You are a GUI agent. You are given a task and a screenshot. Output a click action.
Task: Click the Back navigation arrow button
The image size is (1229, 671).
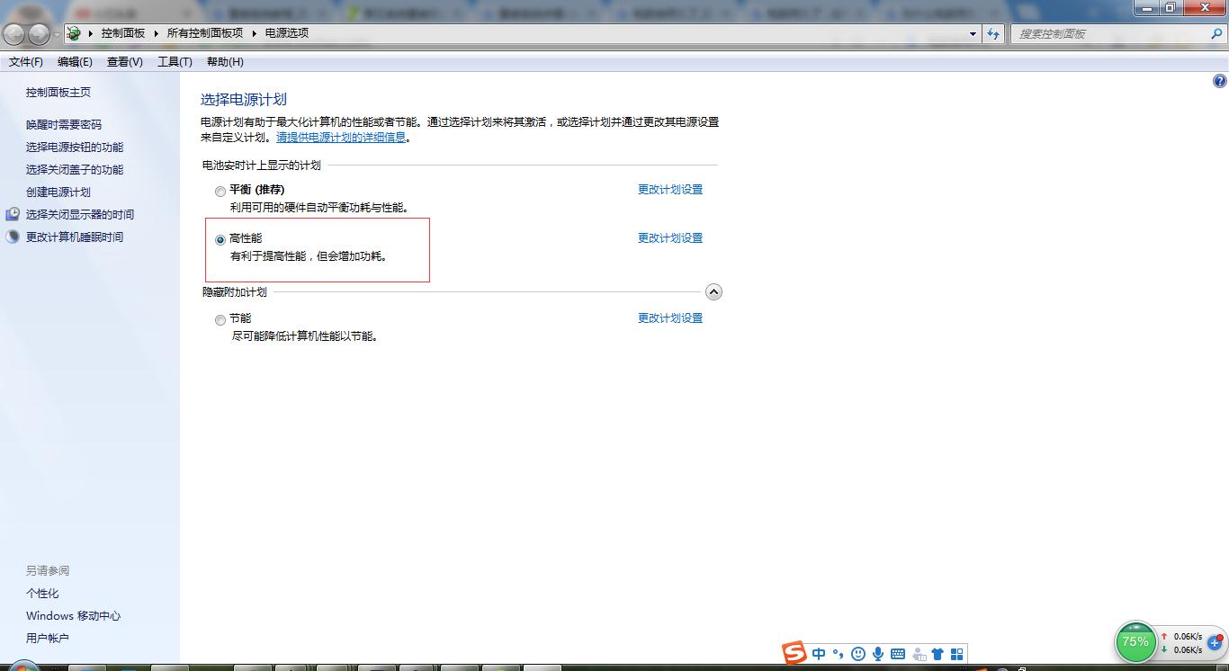[x=14, y=34]
